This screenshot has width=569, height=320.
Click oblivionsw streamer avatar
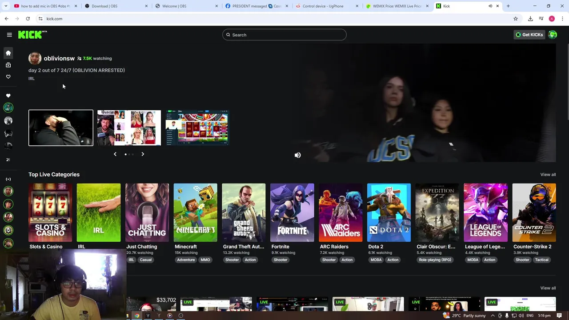pos(35,58)
